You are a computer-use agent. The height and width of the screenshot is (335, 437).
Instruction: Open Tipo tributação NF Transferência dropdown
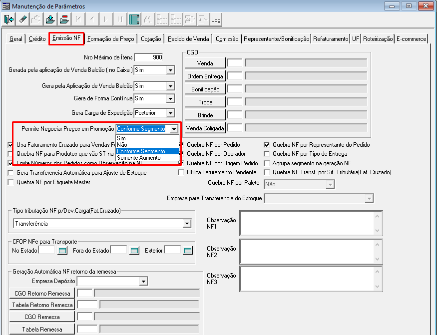tap(187, 224)
